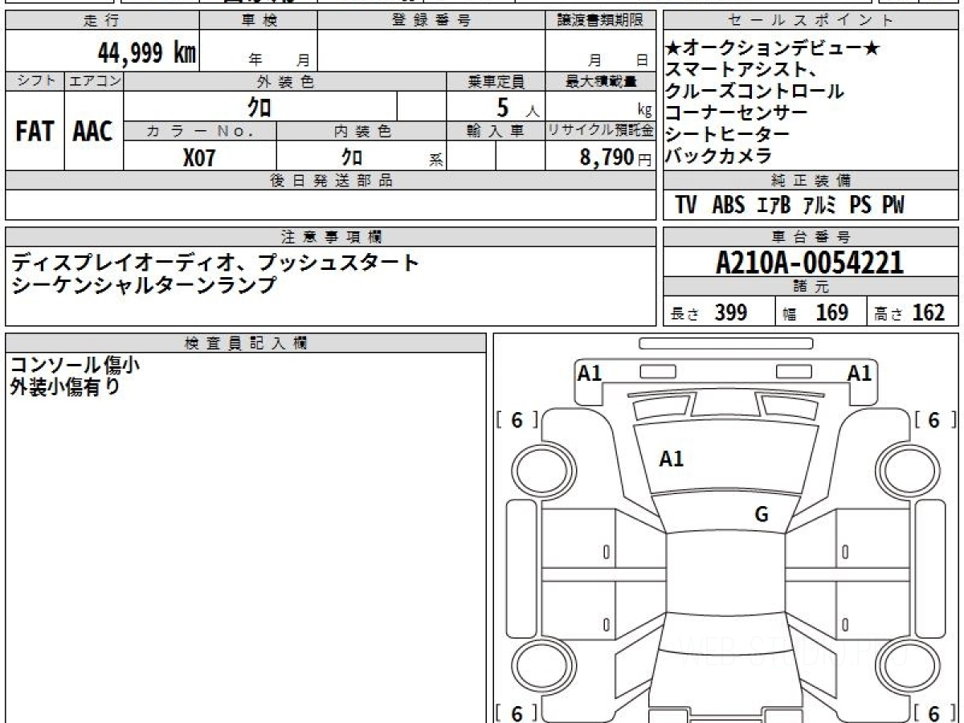Click the 乗車定員 header cell
Screen dimensions: 964x723
pos(496,81)
